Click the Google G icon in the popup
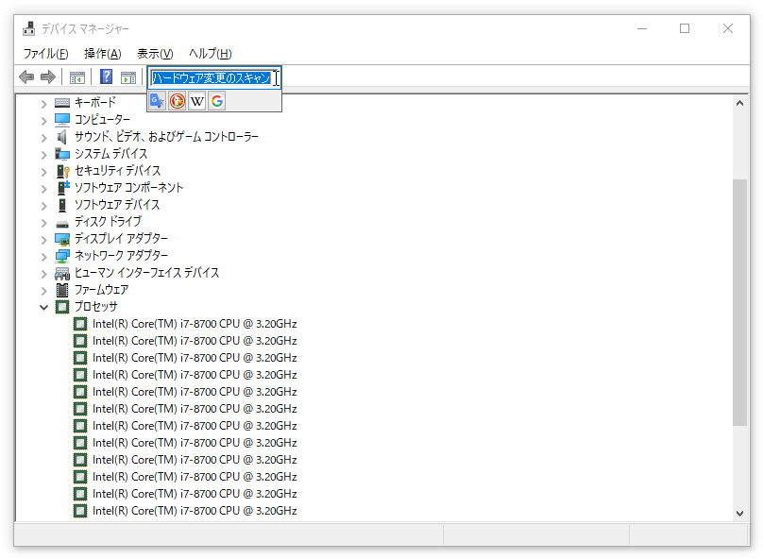Screen dimensions: 763x559 (x=217, y=101)
